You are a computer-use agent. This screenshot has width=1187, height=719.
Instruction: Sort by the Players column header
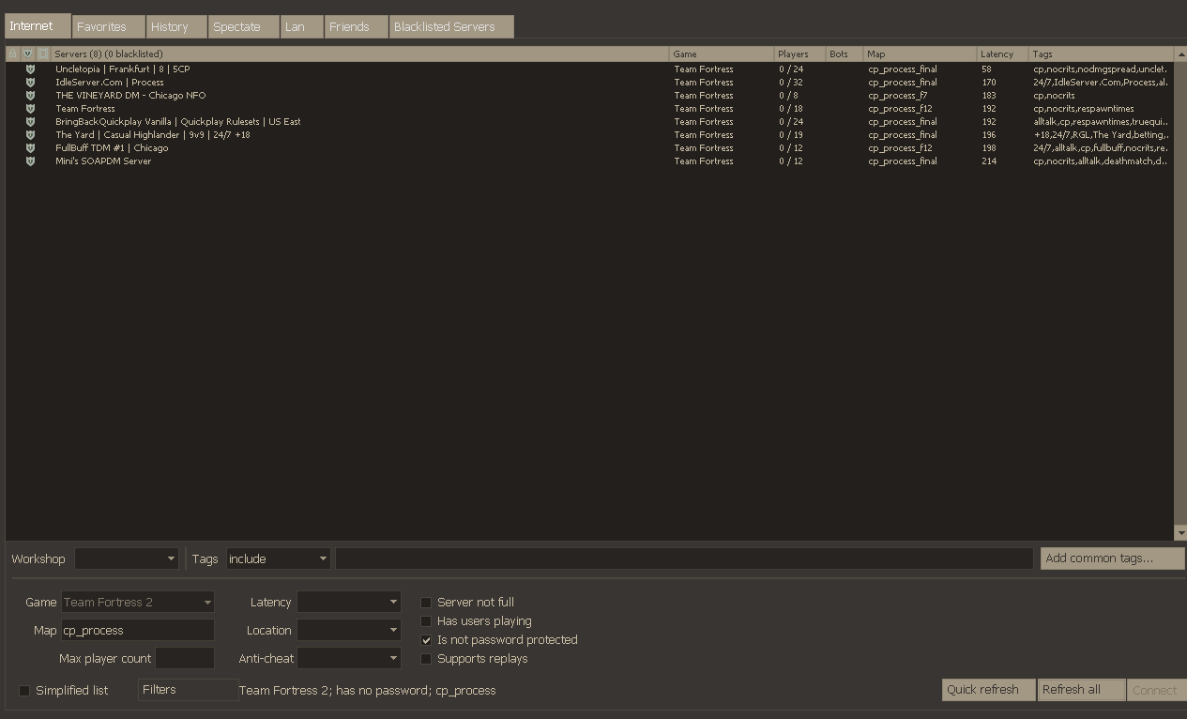pos(799,54)
